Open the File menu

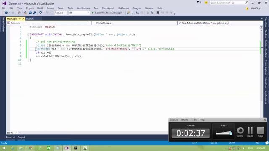pos(4,8)
